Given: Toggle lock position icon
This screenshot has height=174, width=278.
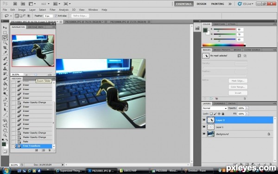Looking at the screenshot, I should 219,114.
